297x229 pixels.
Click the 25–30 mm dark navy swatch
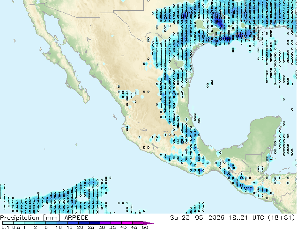tap(94, 223)
